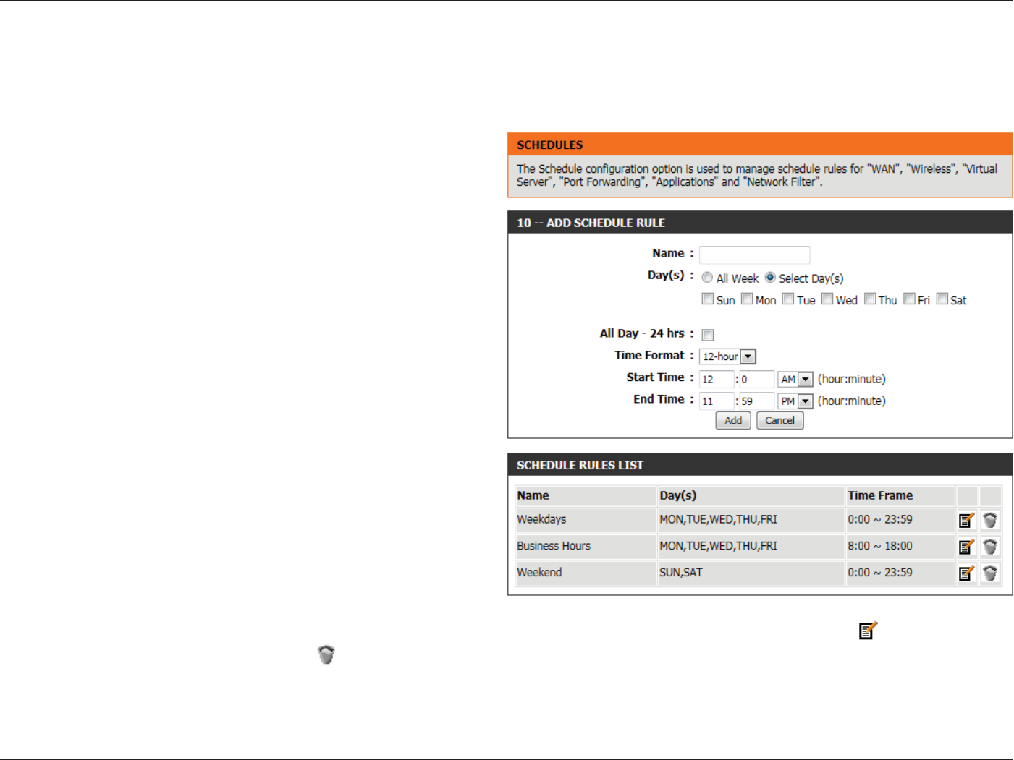Delete the Weekend schedule rule
The width and height of the screenshot is (1014, 760).
(990, 573)
